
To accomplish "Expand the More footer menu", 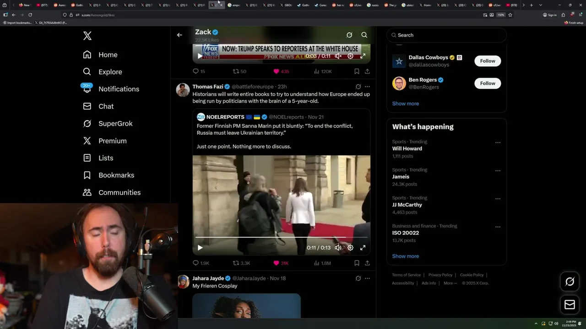I will [450, 283].
